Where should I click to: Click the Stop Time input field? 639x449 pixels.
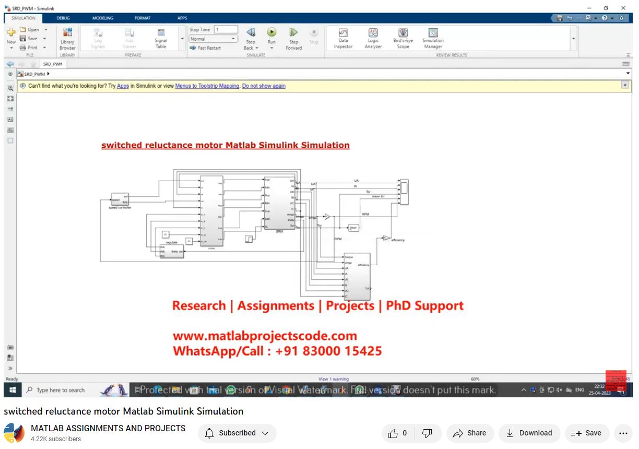pyautogui.click(x=226, y=30)
